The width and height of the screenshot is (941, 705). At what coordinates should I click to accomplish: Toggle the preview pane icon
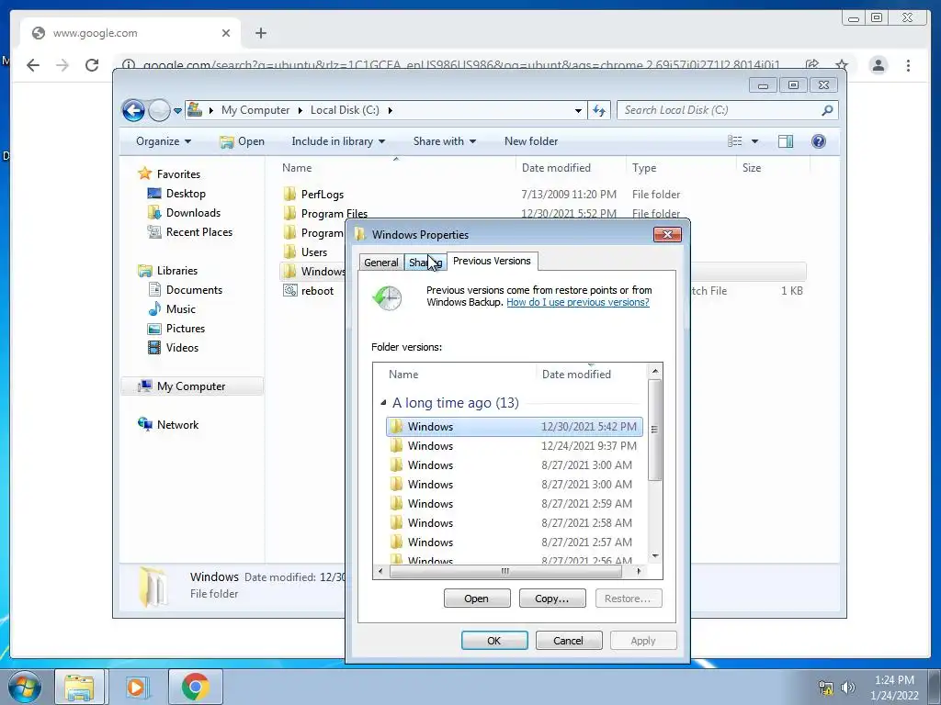[x=786, y=141]
